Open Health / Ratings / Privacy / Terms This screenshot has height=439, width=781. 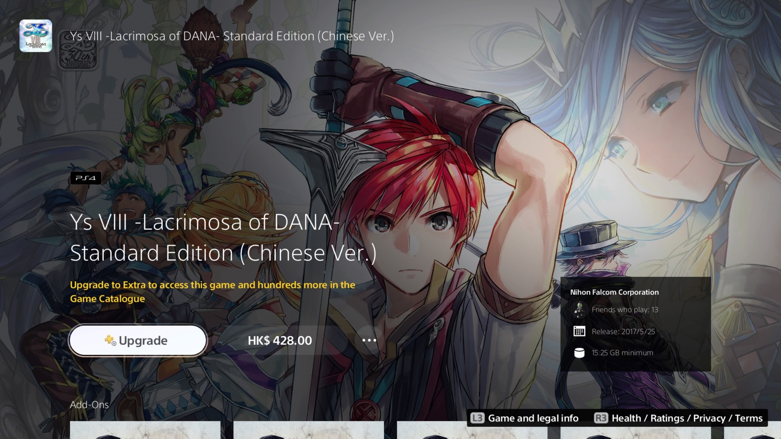(x=687, y=418)
